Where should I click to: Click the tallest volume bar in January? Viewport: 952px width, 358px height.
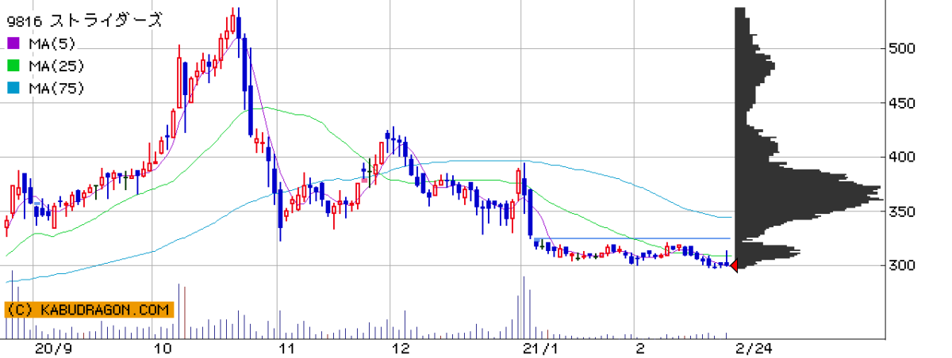click(524, 307)
